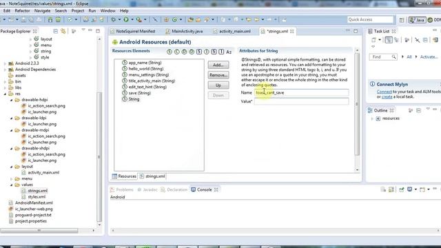Click the Package Explorer horizontal scrollbar
The width and height of the screenshot is (441, 248).
39,230
